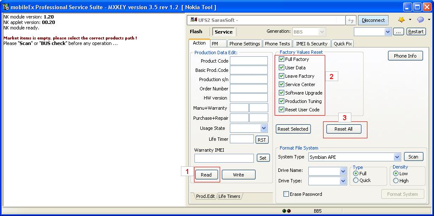Toggle the Full Factory checkbox
The width and height of the screenshot is (434, 216).
pyautogui.click(x=281, y=59)
